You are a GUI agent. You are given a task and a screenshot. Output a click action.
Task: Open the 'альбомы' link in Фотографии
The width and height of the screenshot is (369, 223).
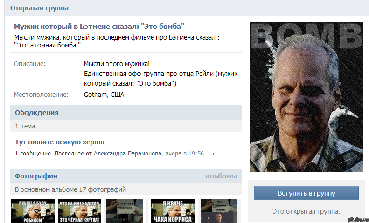(221, 176)
